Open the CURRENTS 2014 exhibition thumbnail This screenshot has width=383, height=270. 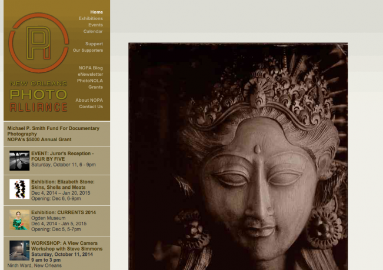coord(19,220)
